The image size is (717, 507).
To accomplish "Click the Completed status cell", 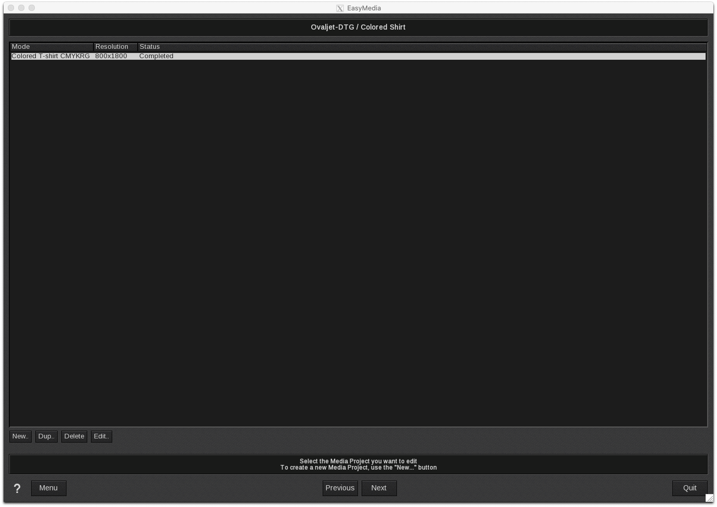I will click(156, 56).
